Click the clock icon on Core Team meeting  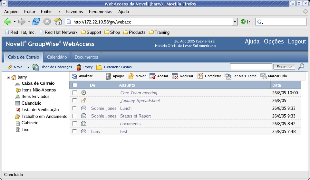coord(84,92)
